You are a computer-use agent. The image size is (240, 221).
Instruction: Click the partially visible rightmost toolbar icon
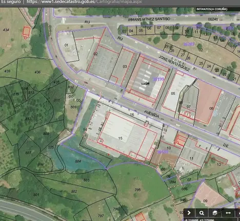[238, 213]
